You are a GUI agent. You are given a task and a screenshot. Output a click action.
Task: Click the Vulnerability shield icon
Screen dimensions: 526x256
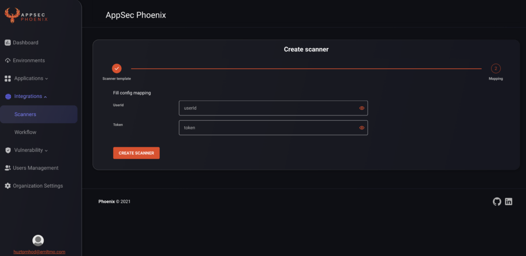(8, 150)
